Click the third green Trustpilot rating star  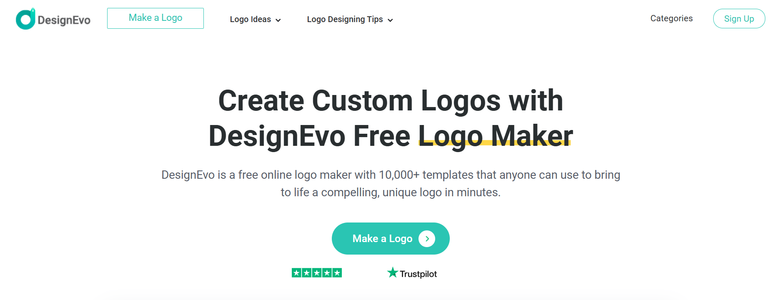317,273
